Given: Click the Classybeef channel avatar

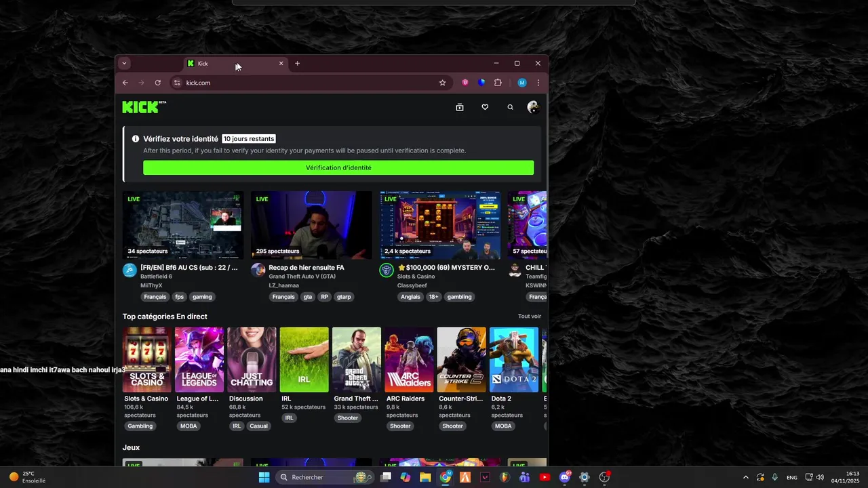Looking at the screenshot, I should 387,270.
